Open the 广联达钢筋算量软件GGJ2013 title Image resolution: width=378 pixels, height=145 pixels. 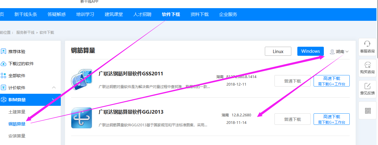pyautogui.click(x=131, y=112)
